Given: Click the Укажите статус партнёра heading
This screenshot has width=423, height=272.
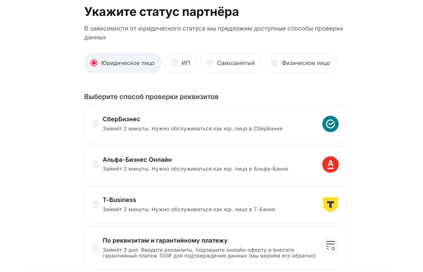Looking at the screenshot, I should (161, 12).
